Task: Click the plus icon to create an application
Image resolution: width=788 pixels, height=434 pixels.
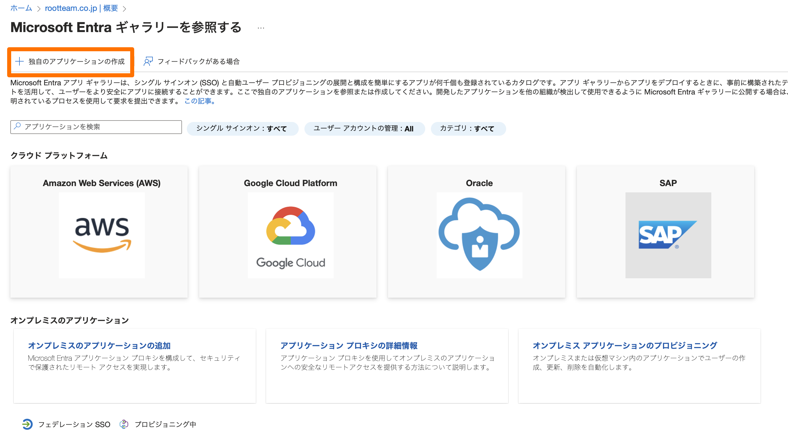Action: click(19, 61)
